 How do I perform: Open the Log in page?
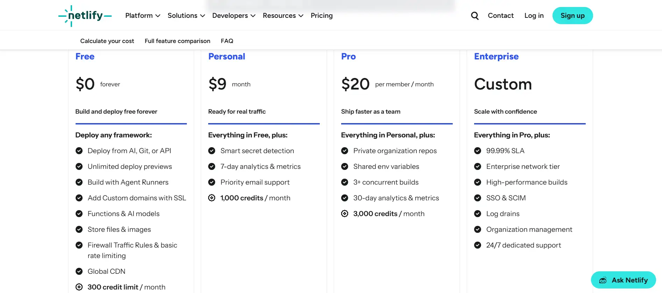click(x=534, y=15)
